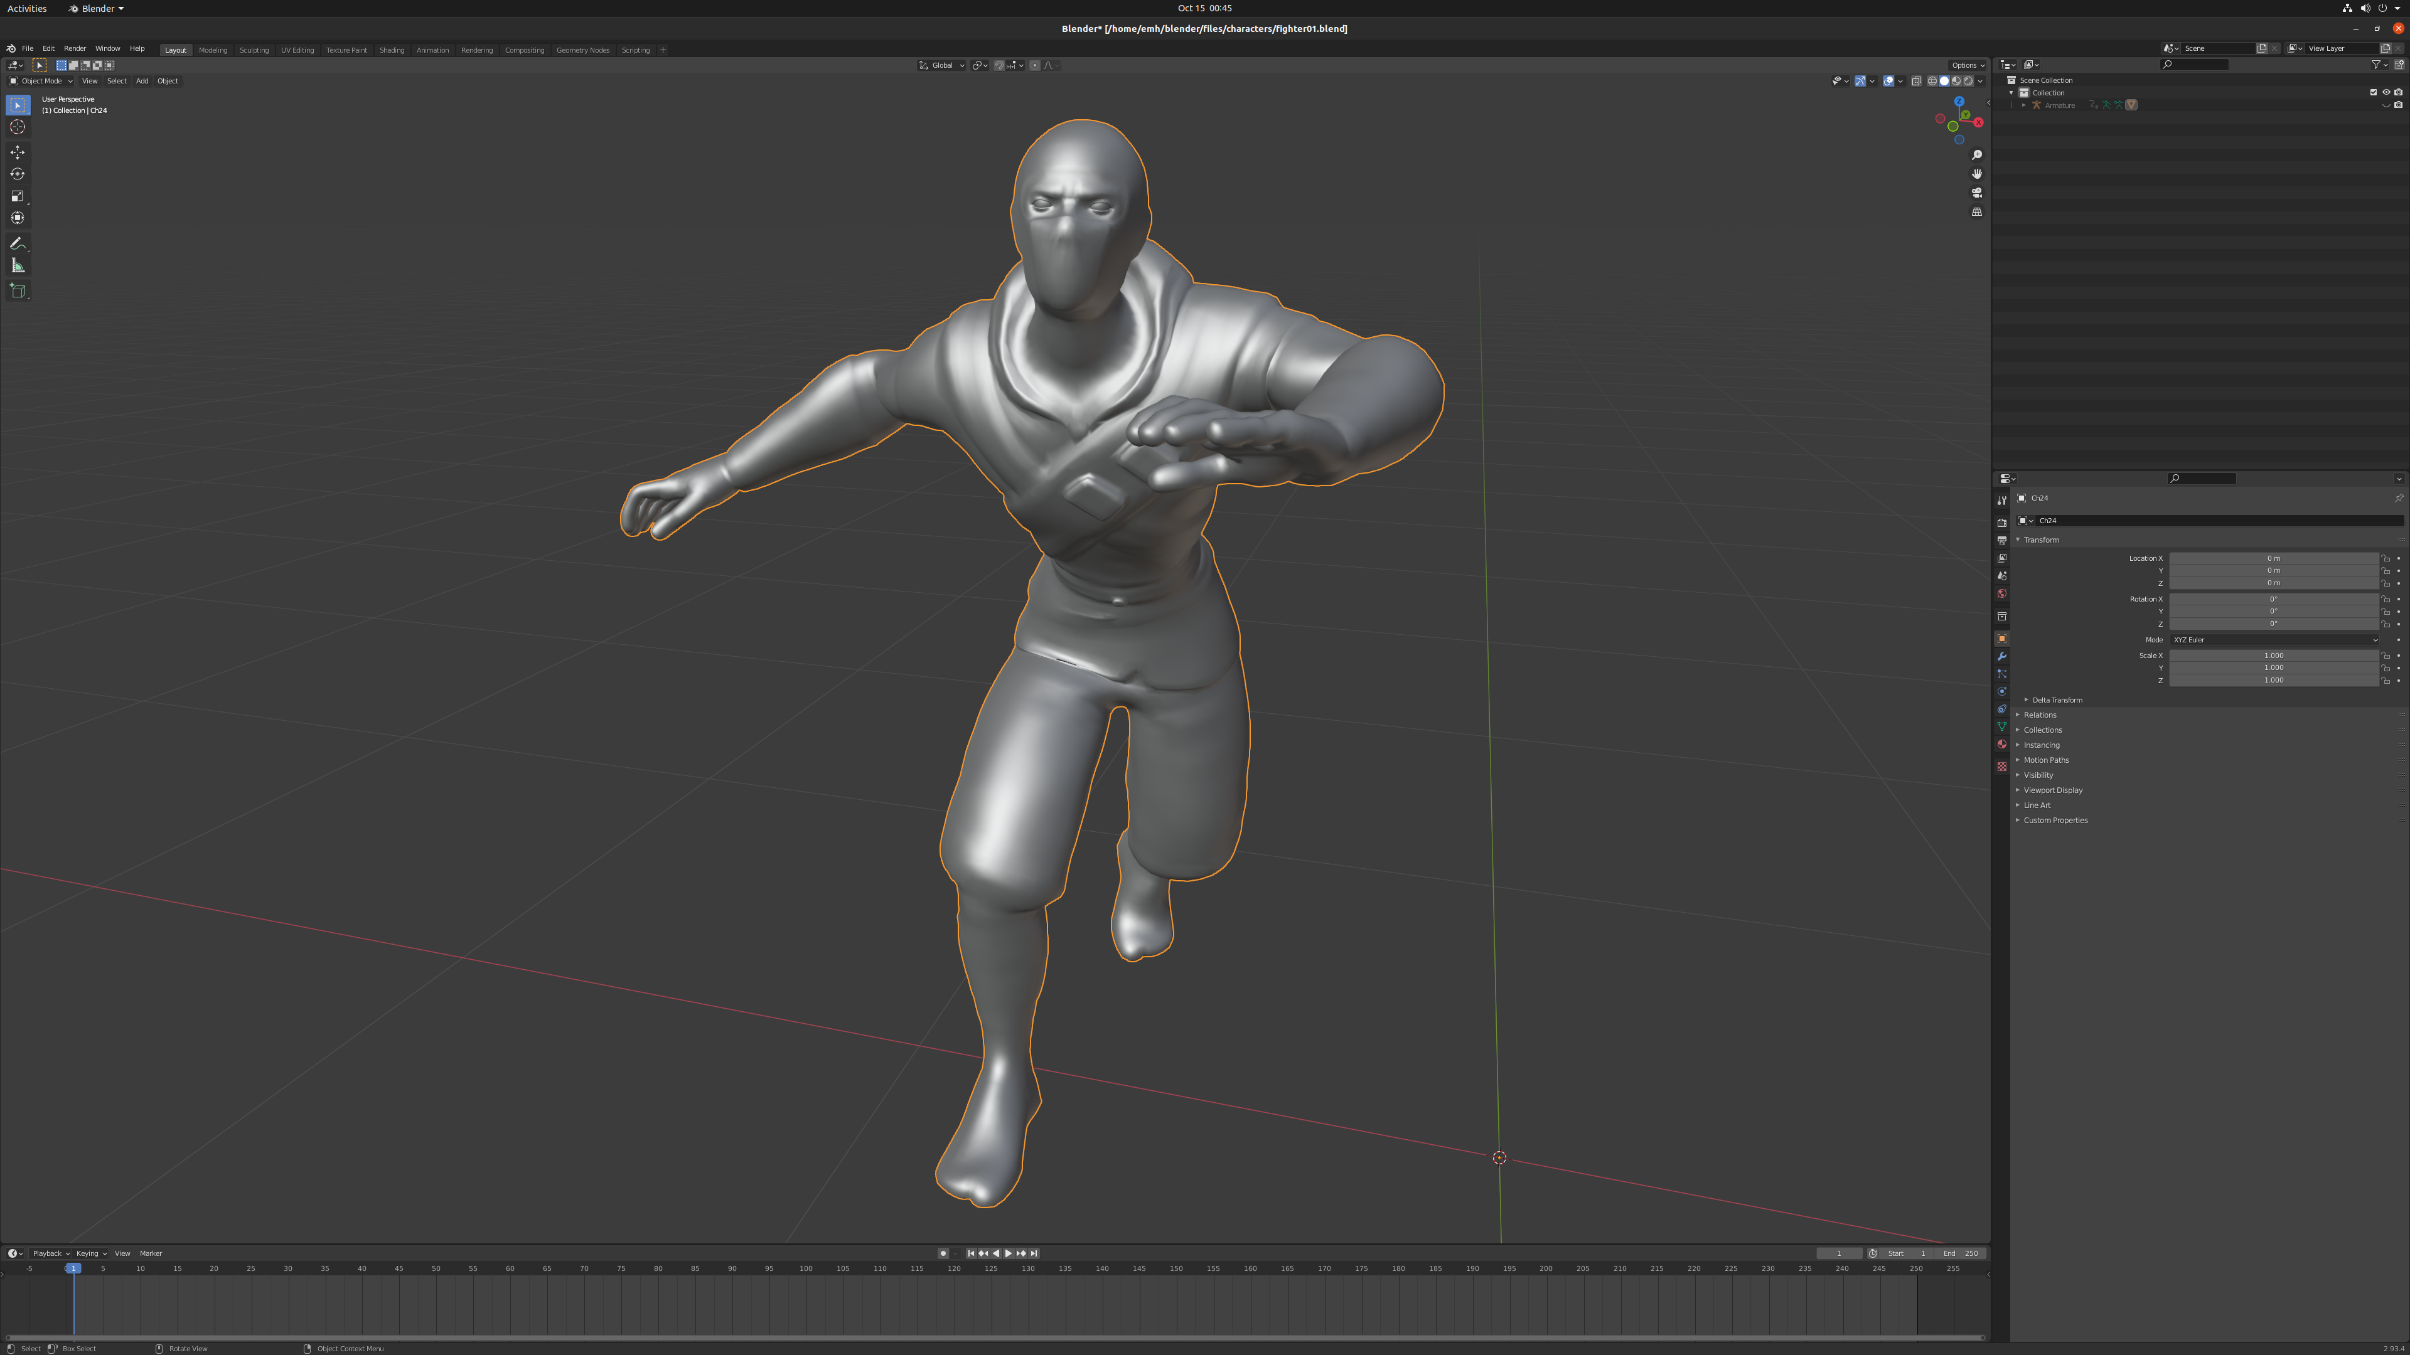
Task: Expand the Delta Transform subpanel
Action: click(2055, 699)
